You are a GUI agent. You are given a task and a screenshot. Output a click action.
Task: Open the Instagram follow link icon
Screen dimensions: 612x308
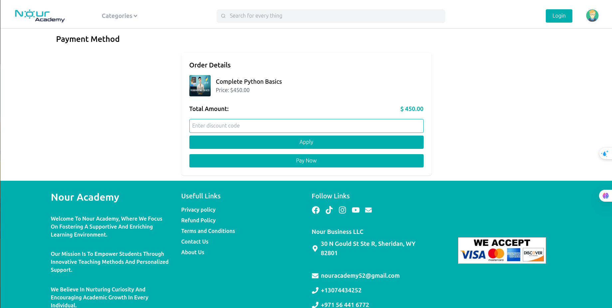coord(342,210)
